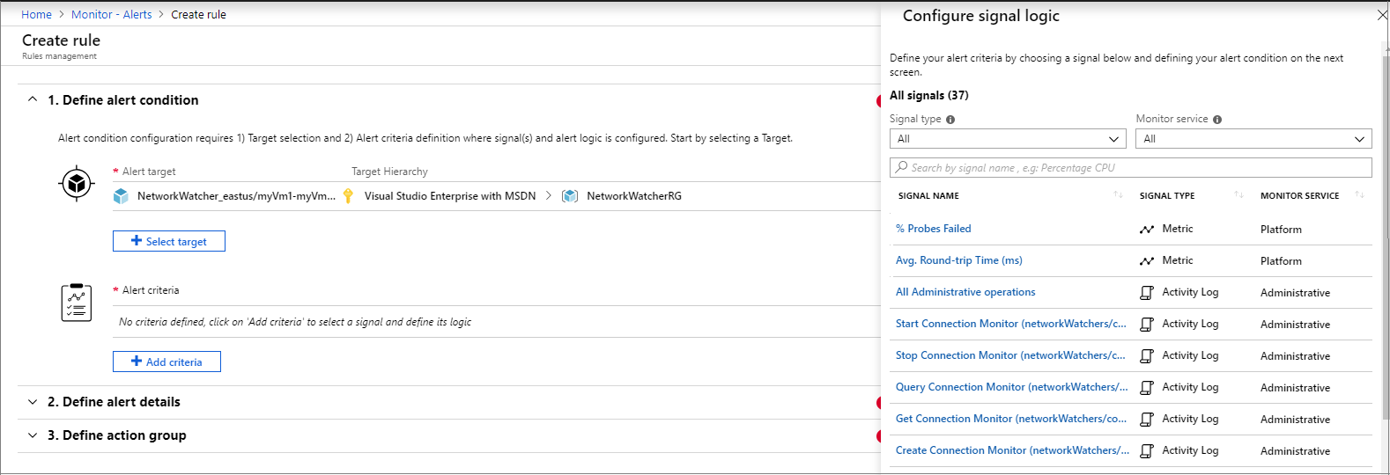This screenshot has width=1390, height=475.
Task: Click the alert criteria clipboard icon
Action: [77, 303]
